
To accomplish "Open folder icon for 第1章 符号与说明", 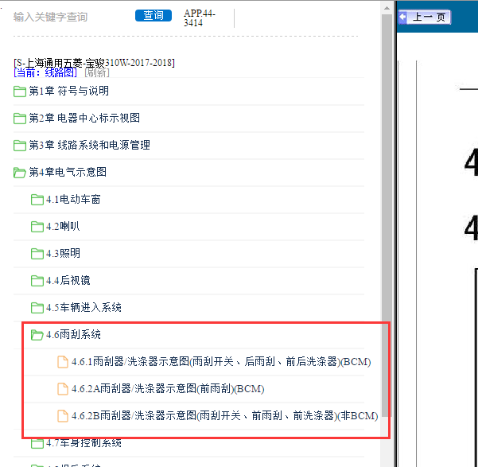I will click(20, 91).
